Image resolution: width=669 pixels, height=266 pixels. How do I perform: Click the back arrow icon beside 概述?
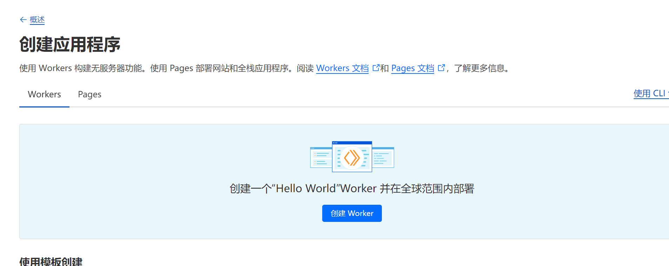point(23,20)
